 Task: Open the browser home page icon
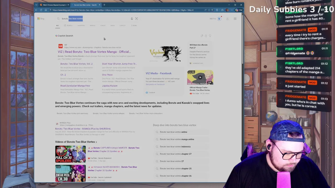46,10
